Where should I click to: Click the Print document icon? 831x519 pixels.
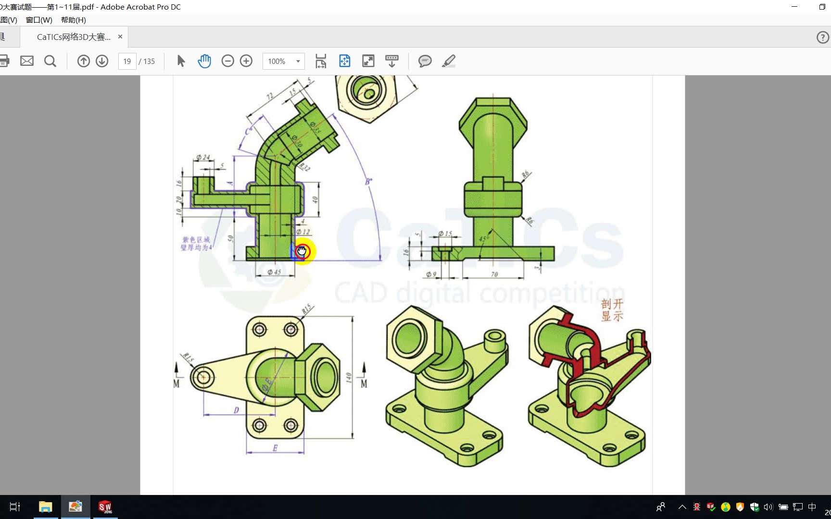tap(4, 61)
